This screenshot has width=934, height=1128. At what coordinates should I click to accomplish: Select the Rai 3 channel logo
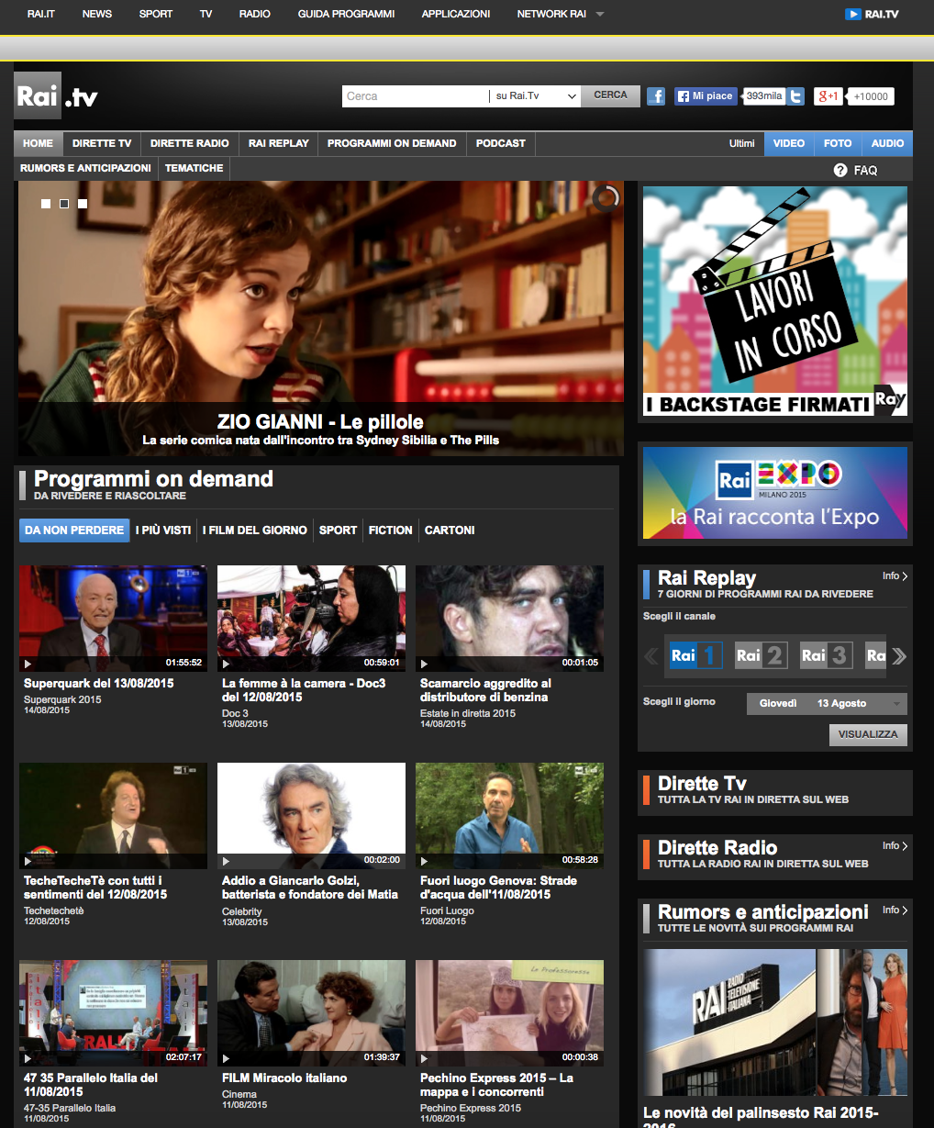coord(827,655)
